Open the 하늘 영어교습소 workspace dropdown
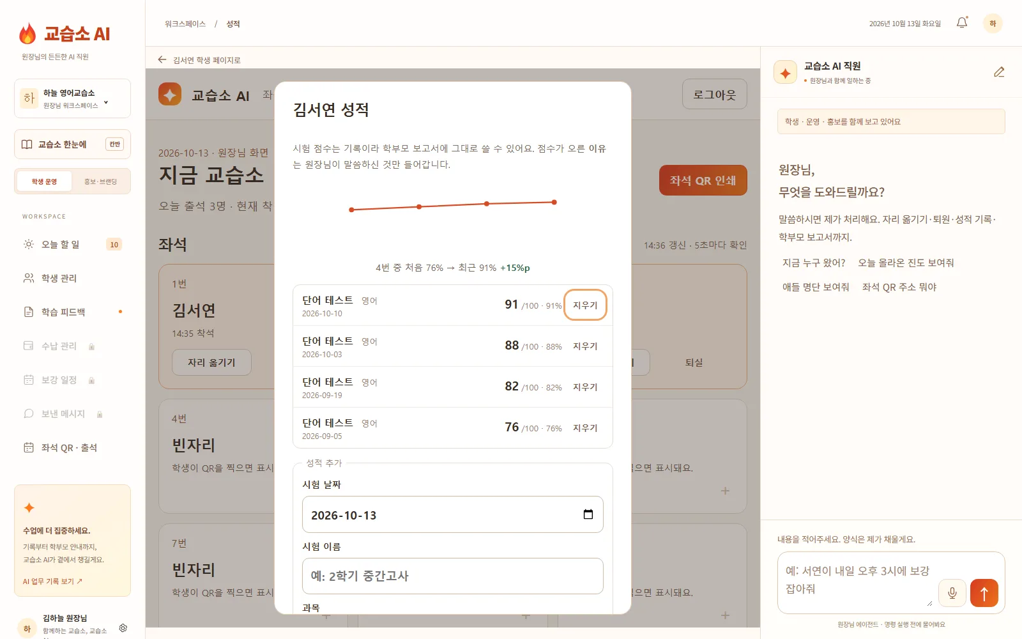Image resolution: width=1022 pixels, height=639 pixels. pyautogui.click(x=72, y=98)
